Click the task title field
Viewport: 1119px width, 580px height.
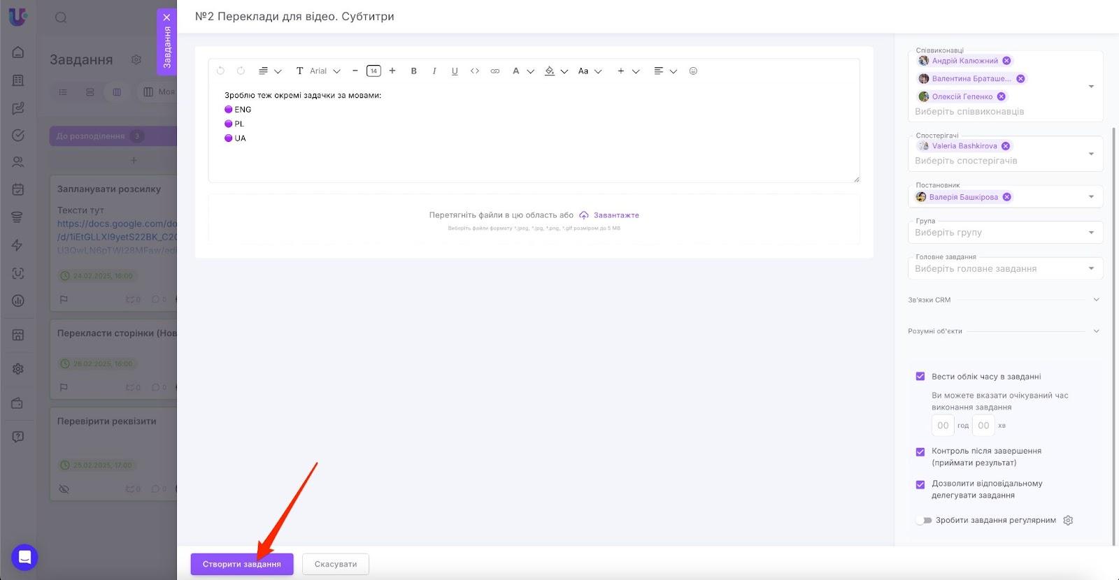(294, 16)
